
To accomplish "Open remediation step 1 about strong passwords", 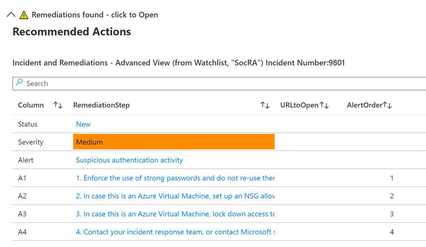I will pyautogui.click(x=175, y=178).
